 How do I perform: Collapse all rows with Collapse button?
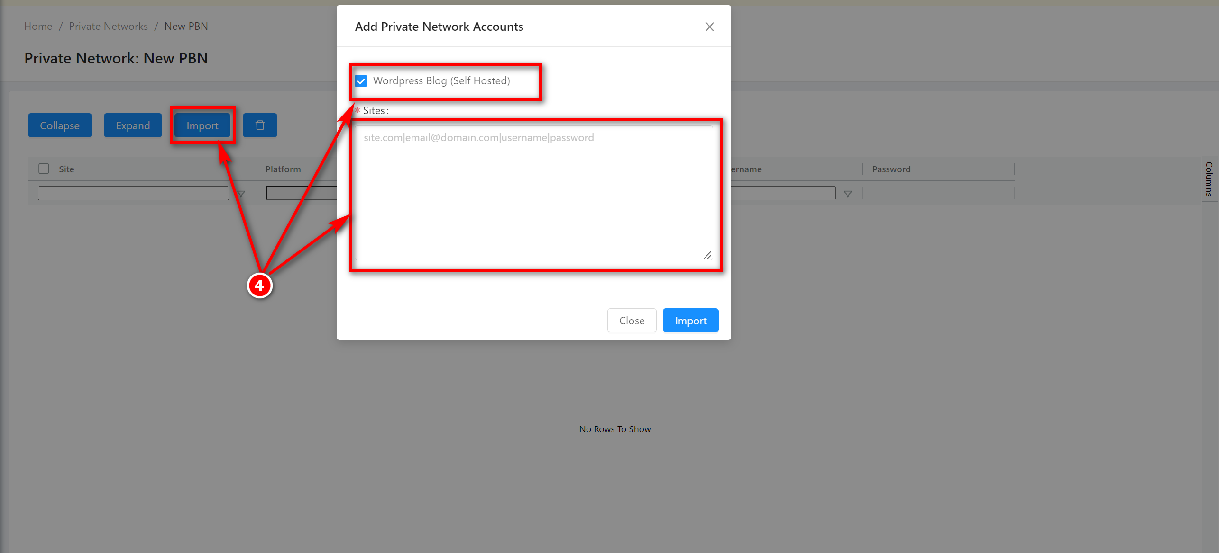(60, 125)
